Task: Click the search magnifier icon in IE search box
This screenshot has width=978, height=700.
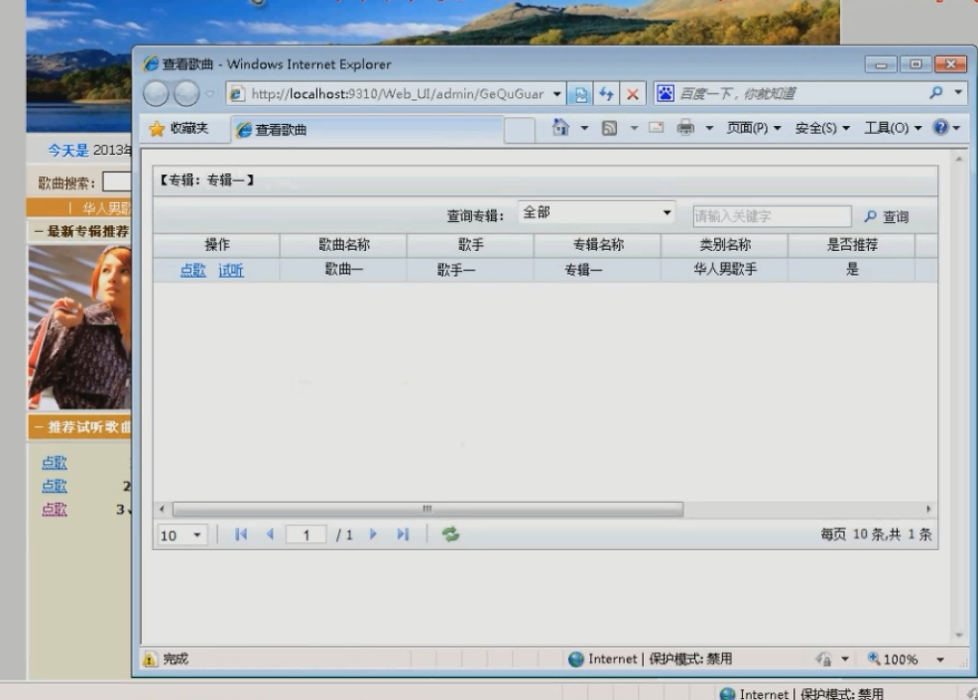Action: (935, 93)
